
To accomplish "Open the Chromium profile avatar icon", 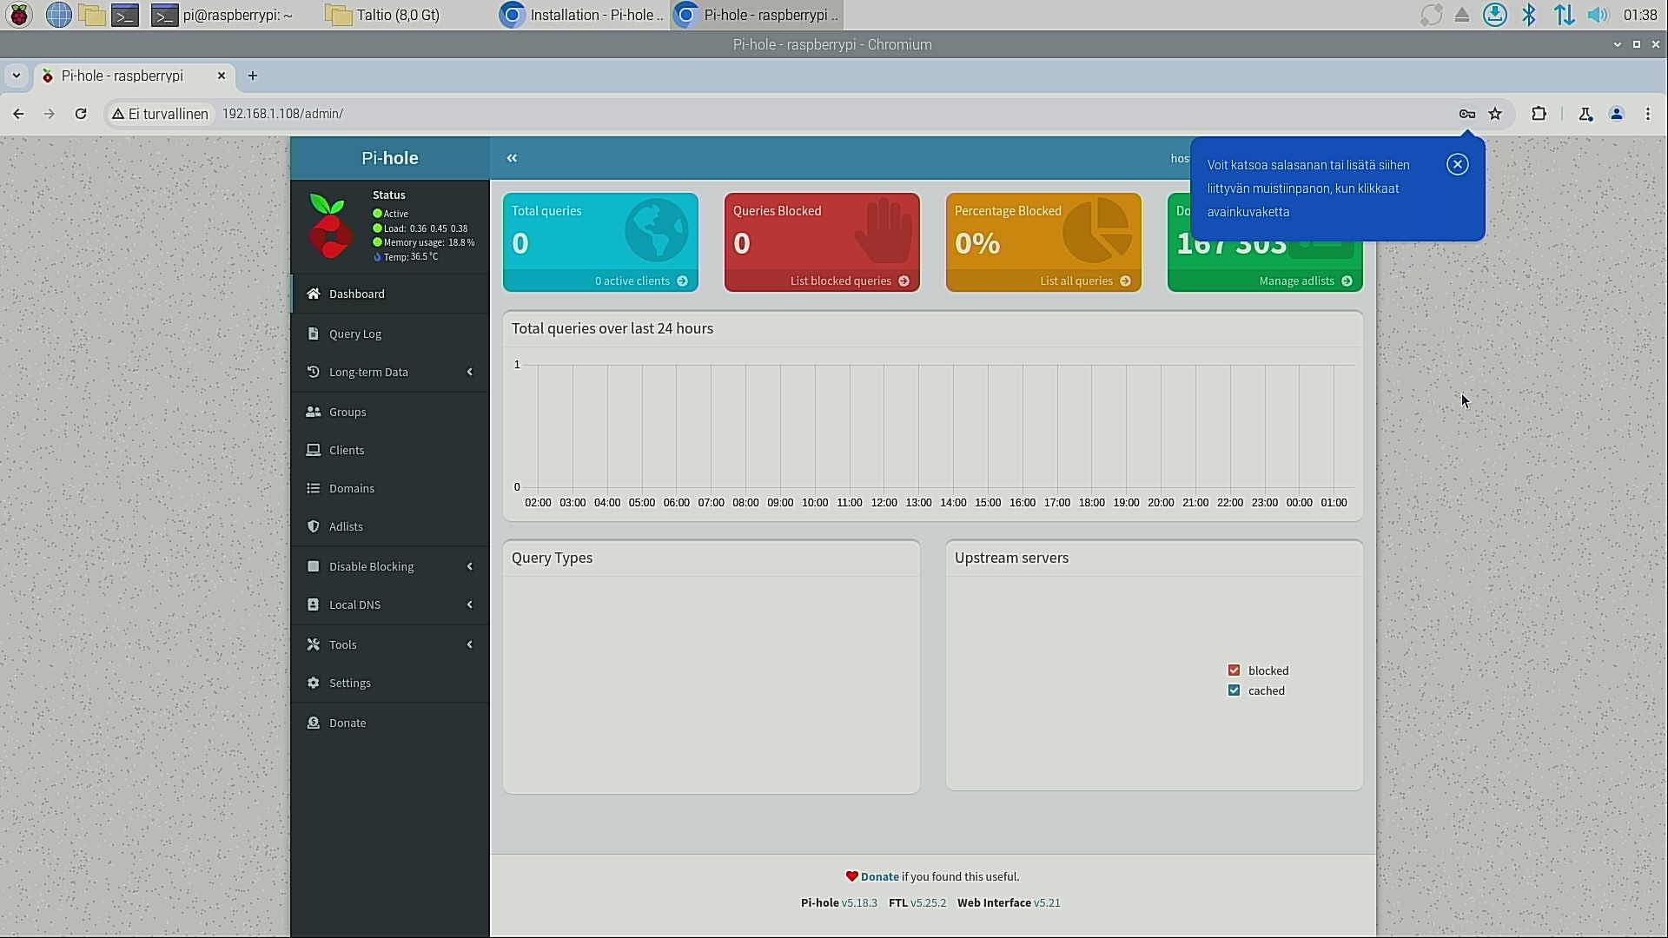I will (x=1617, y=114).
